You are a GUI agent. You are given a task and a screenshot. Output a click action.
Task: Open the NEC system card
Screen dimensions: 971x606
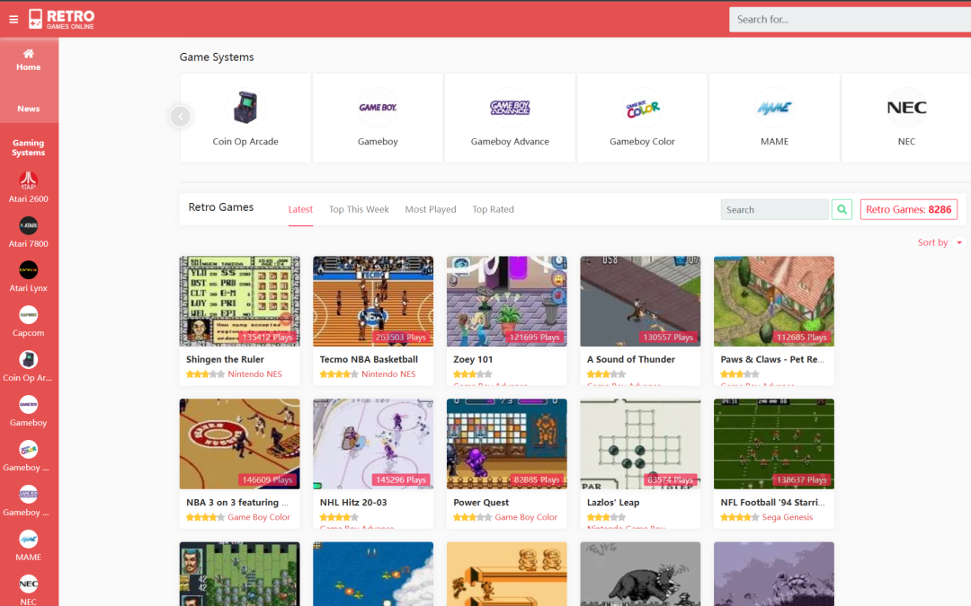pos(906,119)
